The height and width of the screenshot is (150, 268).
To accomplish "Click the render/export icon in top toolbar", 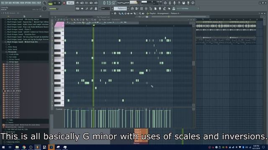I will point(188,3).
